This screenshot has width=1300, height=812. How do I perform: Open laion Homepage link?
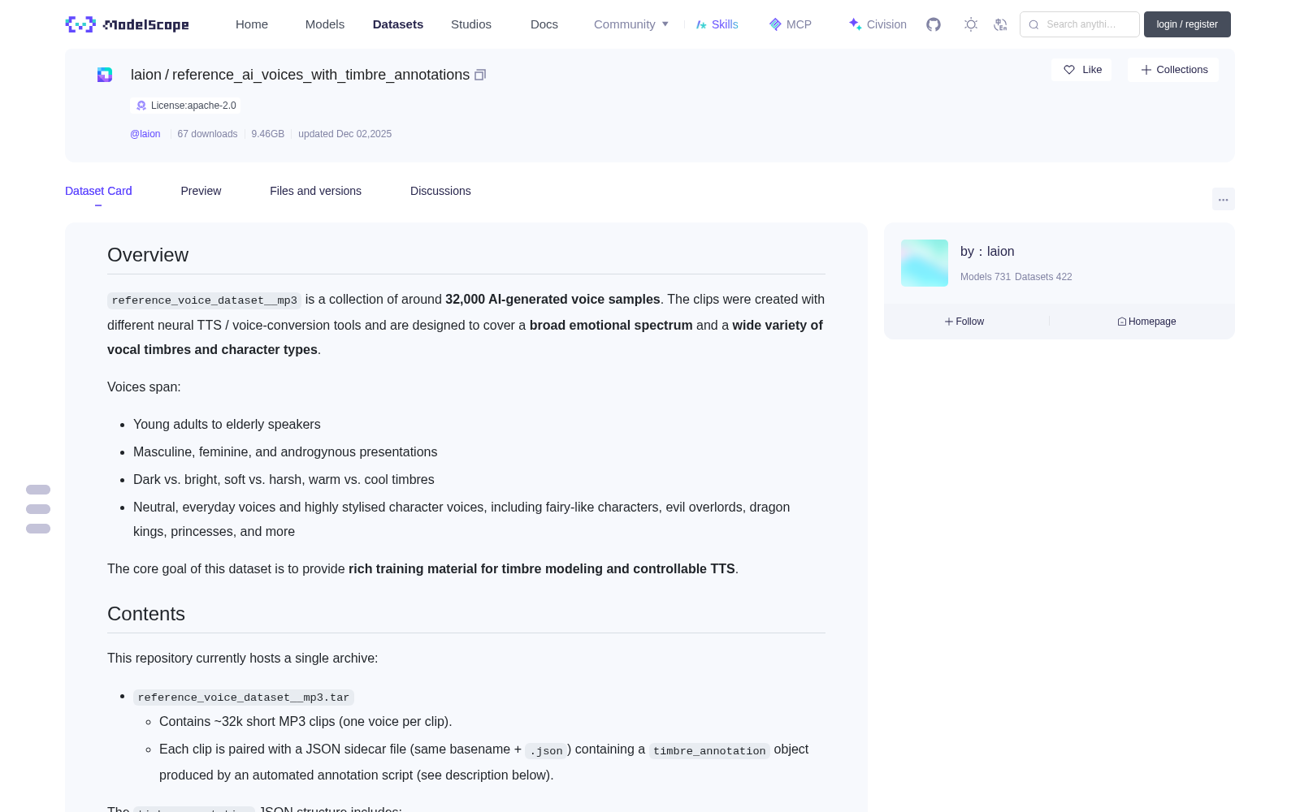1146,322
